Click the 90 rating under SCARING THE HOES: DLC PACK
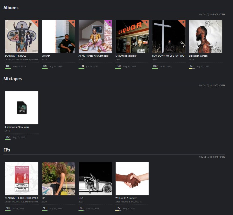 [8, 208]
